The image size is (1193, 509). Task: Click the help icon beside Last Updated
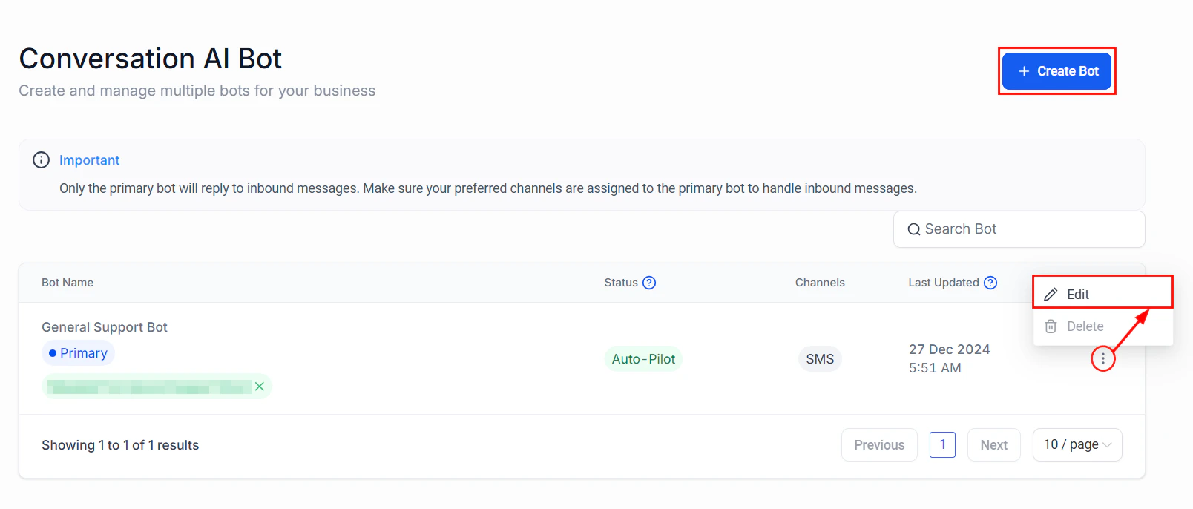coord(992,282)
